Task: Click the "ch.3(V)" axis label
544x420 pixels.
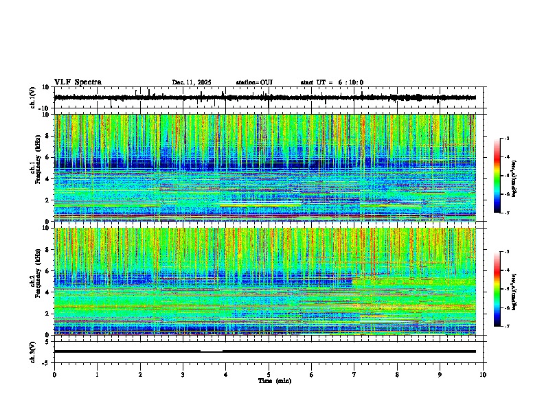Action: click(33, 353)
